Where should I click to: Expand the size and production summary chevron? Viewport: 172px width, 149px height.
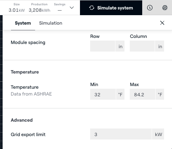[72, 8]
